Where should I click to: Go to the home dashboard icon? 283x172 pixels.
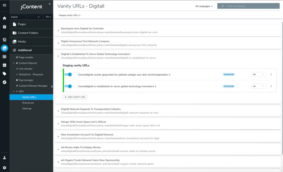click(x=5, y=18)
